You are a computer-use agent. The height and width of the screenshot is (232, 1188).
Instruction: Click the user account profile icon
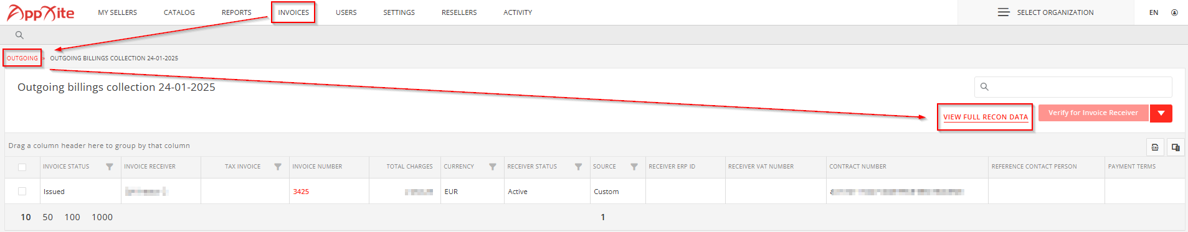pos(1174,12)
